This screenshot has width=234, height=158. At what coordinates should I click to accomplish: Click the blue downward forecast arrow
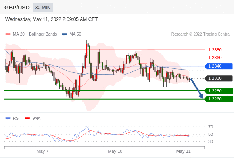[x=197, y=88]
